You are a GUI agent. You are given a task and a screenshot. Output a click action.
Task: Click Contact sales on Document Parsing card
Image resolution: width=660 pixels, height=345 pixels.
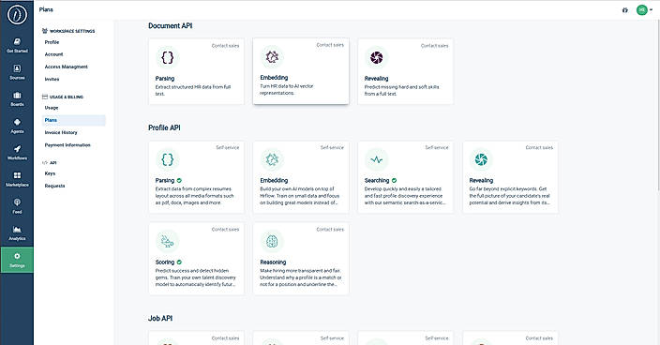pyautogui.click(x=225, y=45)
